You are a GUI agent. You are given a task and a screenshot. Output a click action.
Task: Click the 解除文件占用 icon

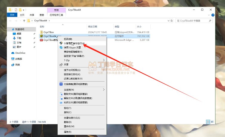click(61, 98)
